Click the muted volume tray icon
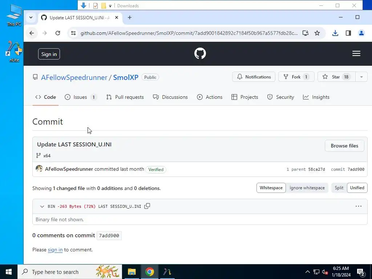 [325, 272]
